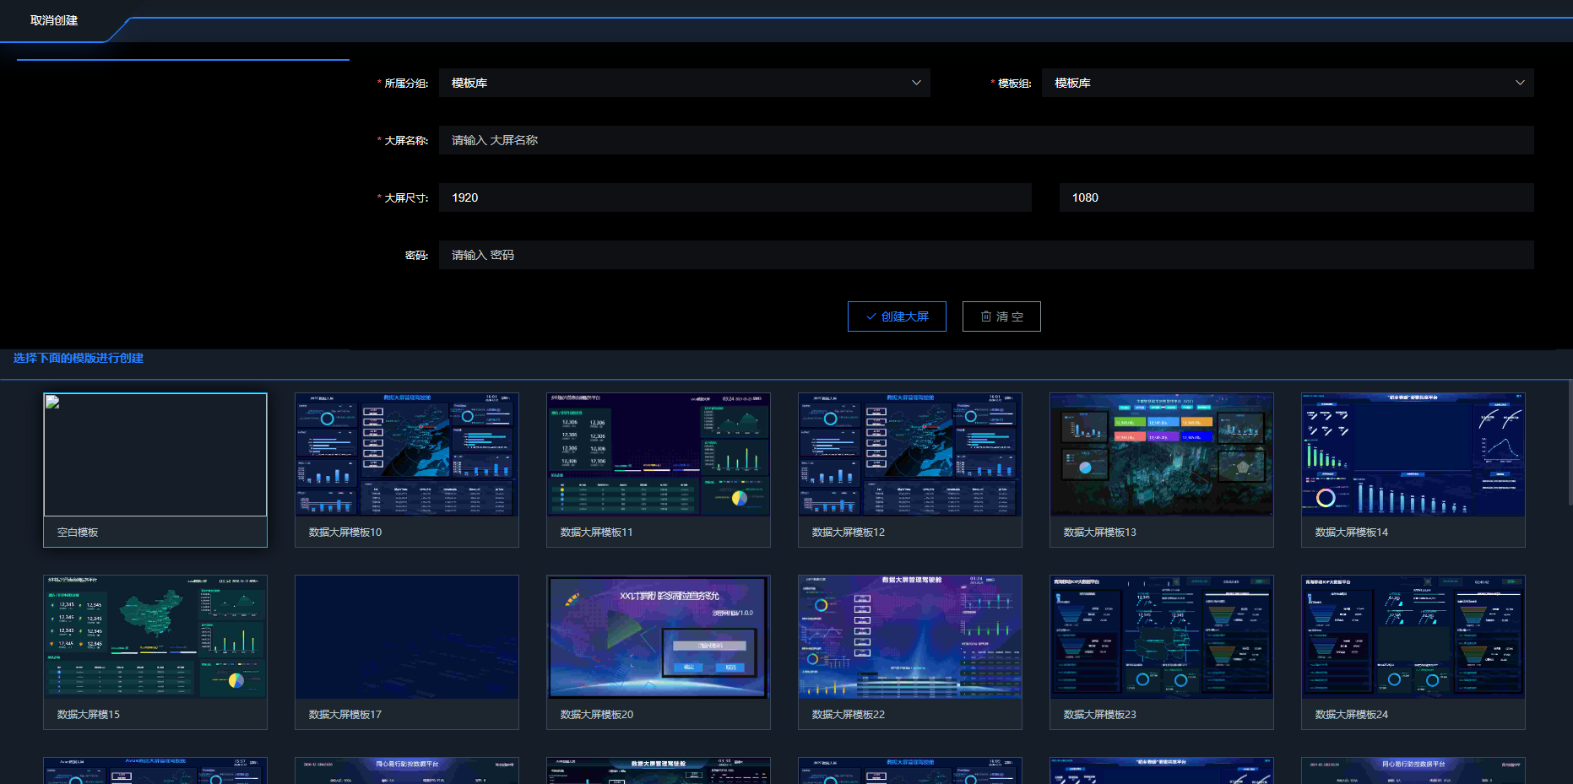1573x784 pixels.
Task: Select the 数据大屏模板14 thumbnail
Action: 1413,455
